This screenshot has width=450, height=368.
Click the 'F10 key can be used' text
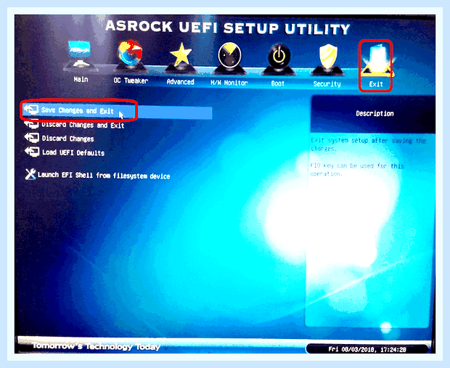pos(357,170)
